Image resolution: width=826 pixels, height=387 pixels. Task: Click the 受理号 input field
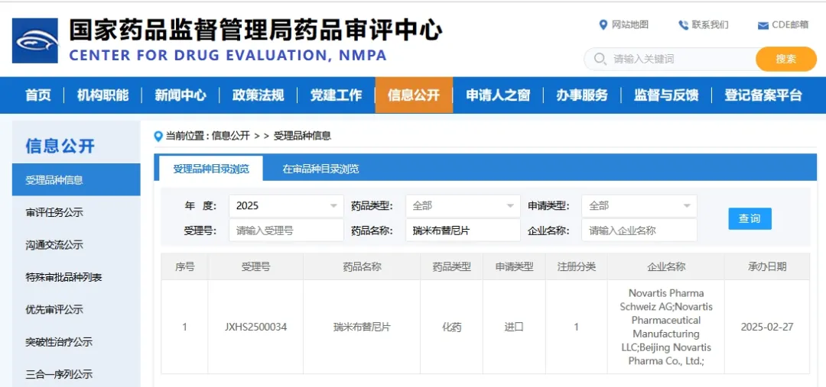pyautogui.click(x=286, y=231)
